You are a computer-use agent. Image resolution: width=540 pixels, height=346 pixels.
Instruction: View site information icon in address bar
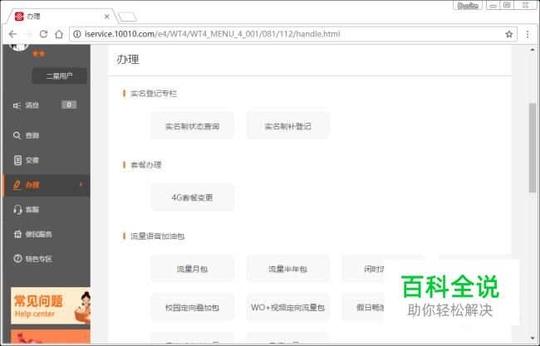click(77, 34)
